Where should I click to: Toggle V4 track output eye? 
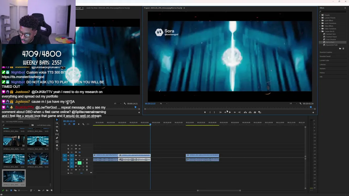(80, 145)
